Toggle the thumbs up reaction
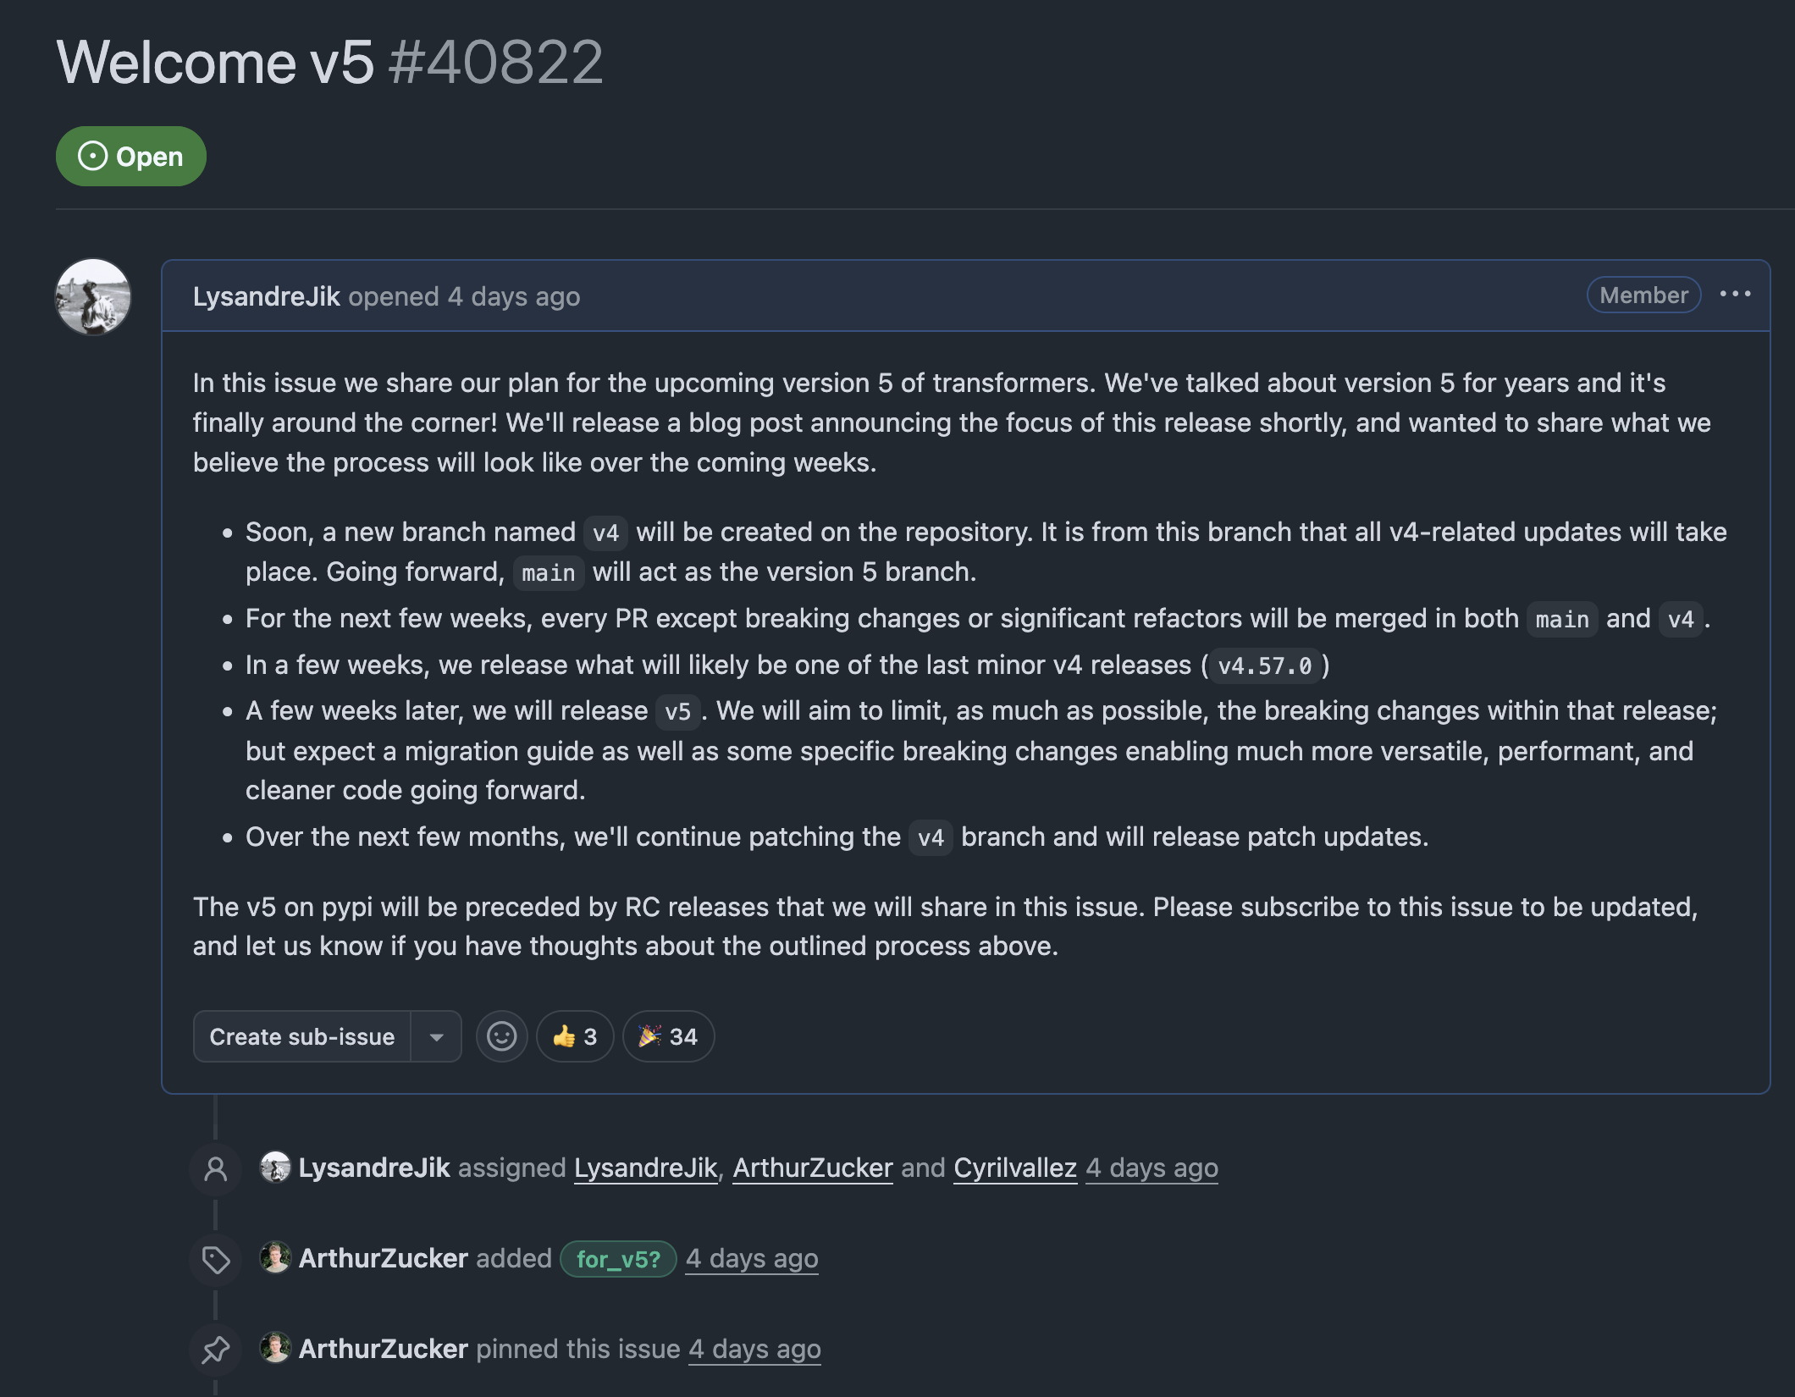1795x1397 pixels. tap(575, 1036)
